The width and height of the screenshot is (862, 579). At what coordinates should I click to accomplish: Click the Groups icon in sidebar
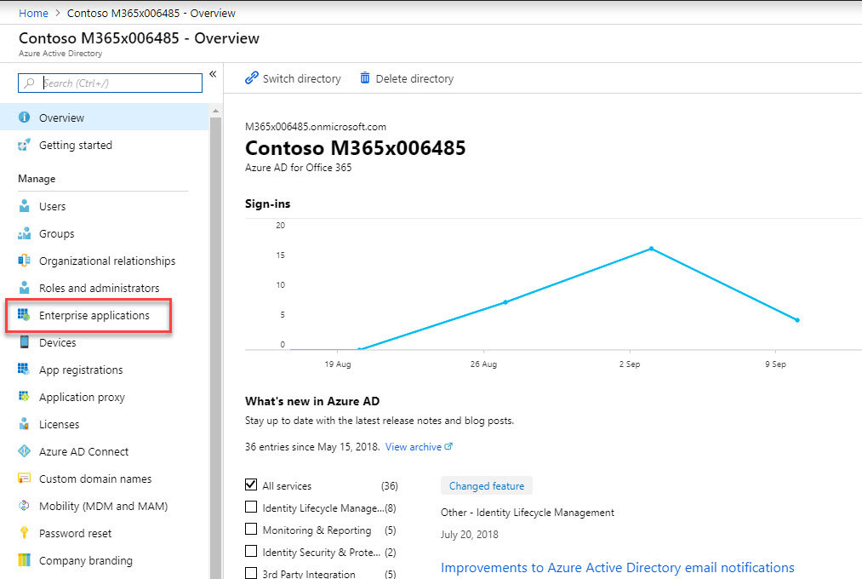pos(24,233)
